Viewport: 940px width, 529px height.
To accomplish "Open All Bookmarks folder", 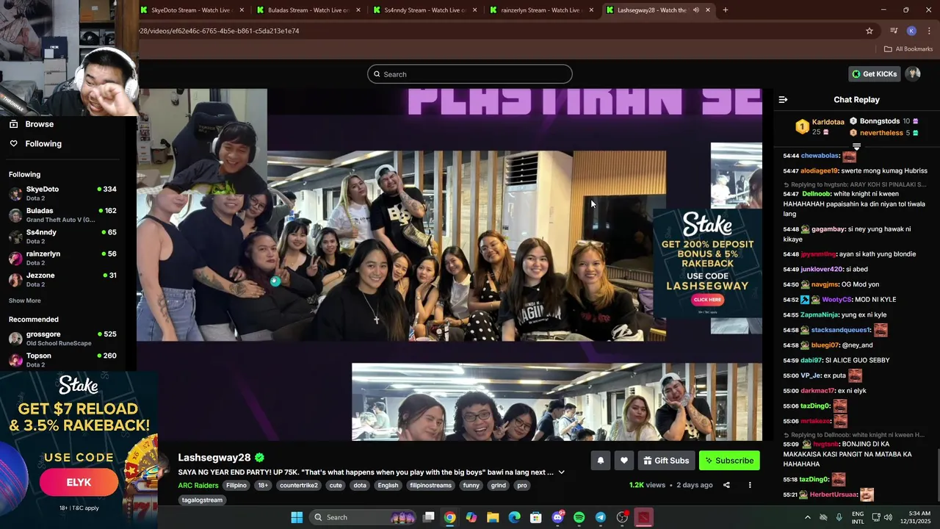I will pyautogui.click(x=908, y=49).
